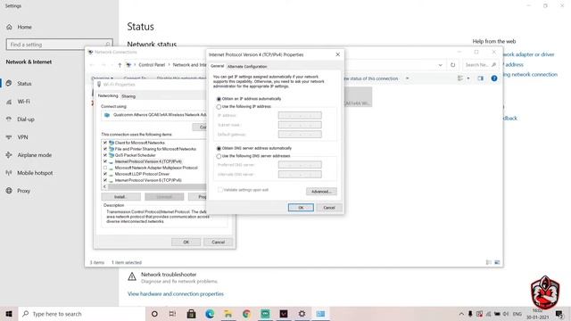Screen dimensions: 571x321
Task: Toggle File and Printer Sharing checkbox
Action: [105, 149]
